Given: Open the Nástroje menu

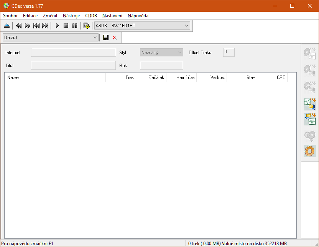Looking at the screenshot, I should 71,16.
